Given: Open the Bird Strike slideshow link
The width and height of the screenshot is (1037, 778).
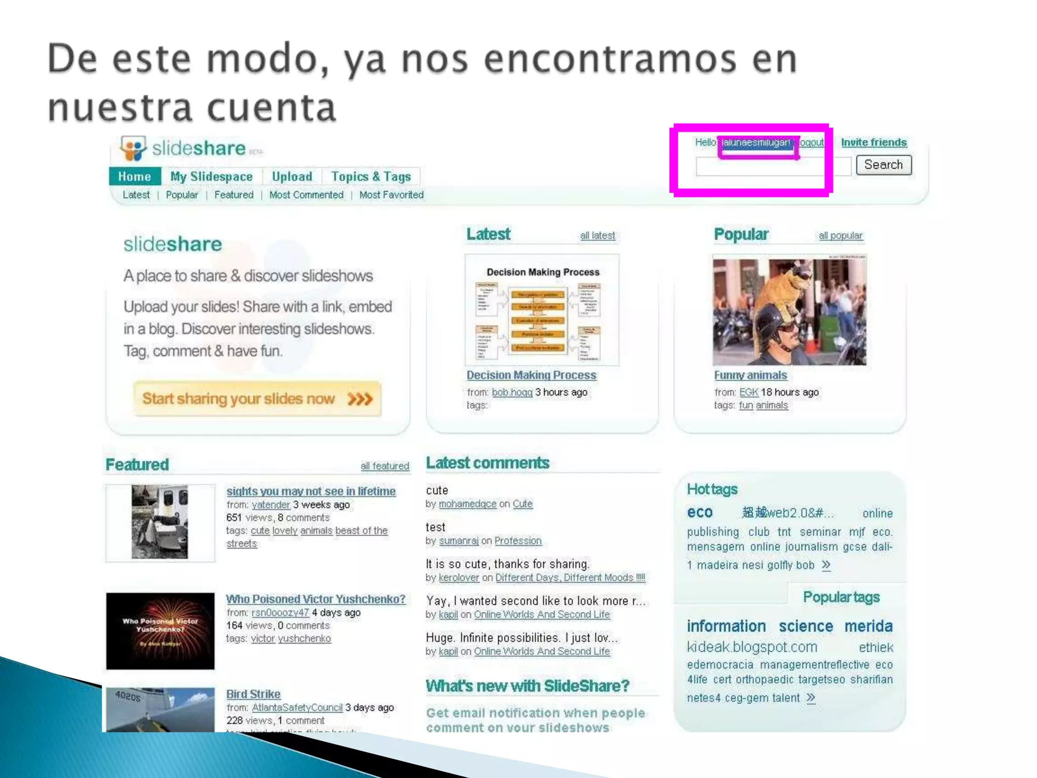Looking at the screenshot, I should pyautogui.click(x=253, y=694).
